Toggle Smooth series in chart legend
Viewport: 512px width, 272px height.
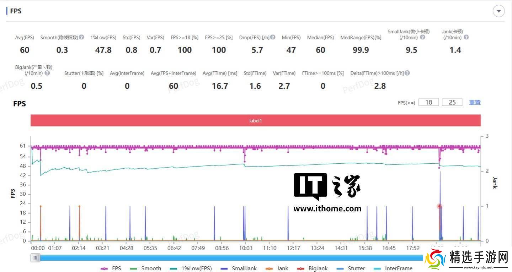pyautogui.click(x=146, y=268)
